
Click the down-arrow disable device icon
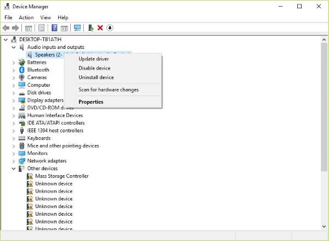click(110, 28)
